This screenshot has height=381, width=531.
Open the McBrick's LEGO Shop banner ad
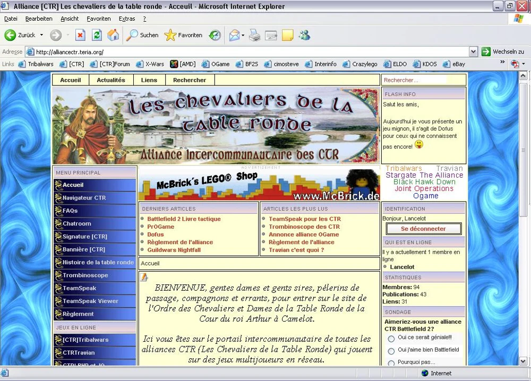(x=260, y=185)
